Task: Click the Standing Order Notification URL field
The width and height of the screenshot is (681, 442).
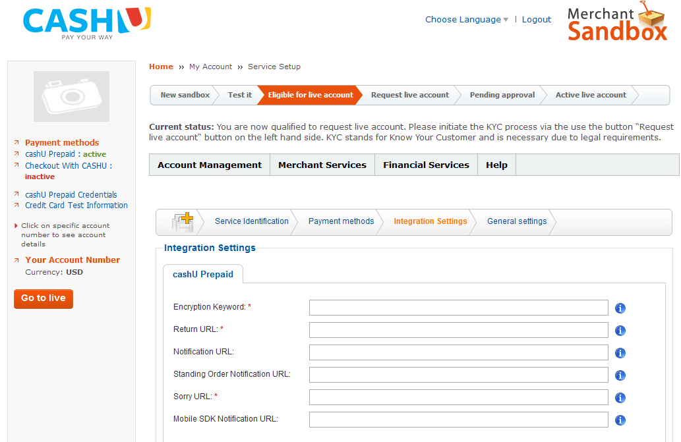Action: [x=459, y=375]
